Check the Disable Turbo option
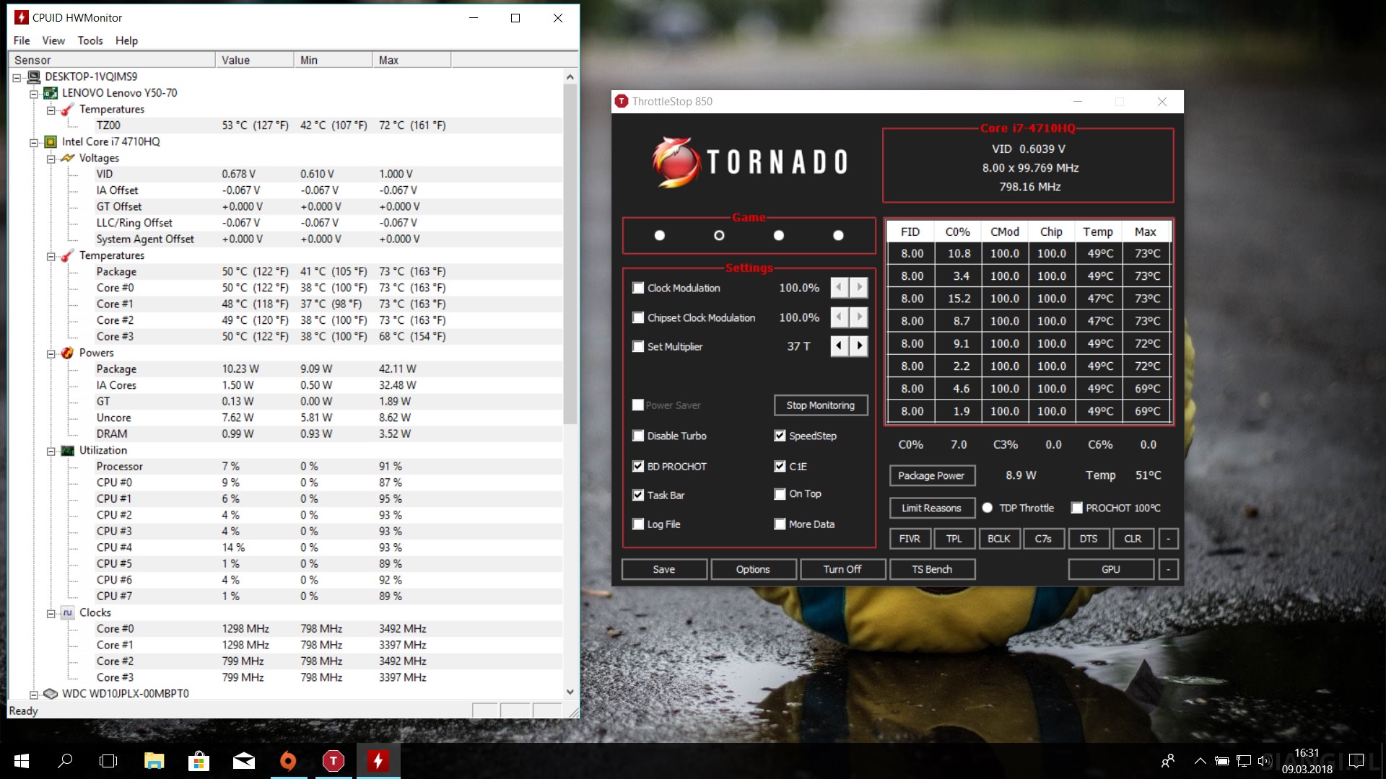The width and height of the screenshot is (1386, 779). coord(638,436)
